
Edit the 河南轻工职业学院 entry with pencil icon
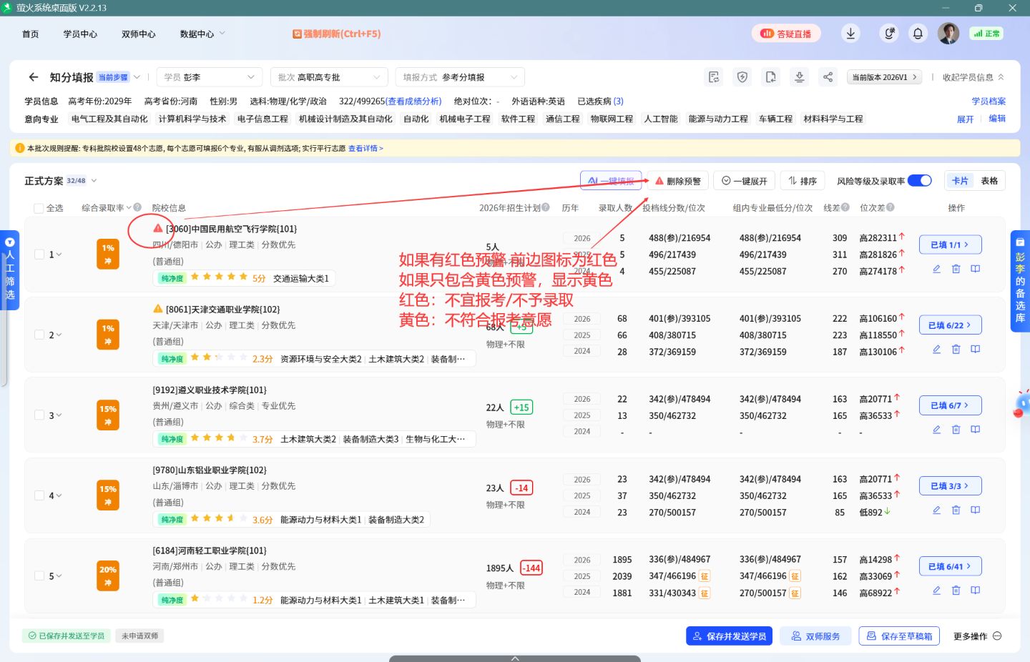[x=936, y=591]
